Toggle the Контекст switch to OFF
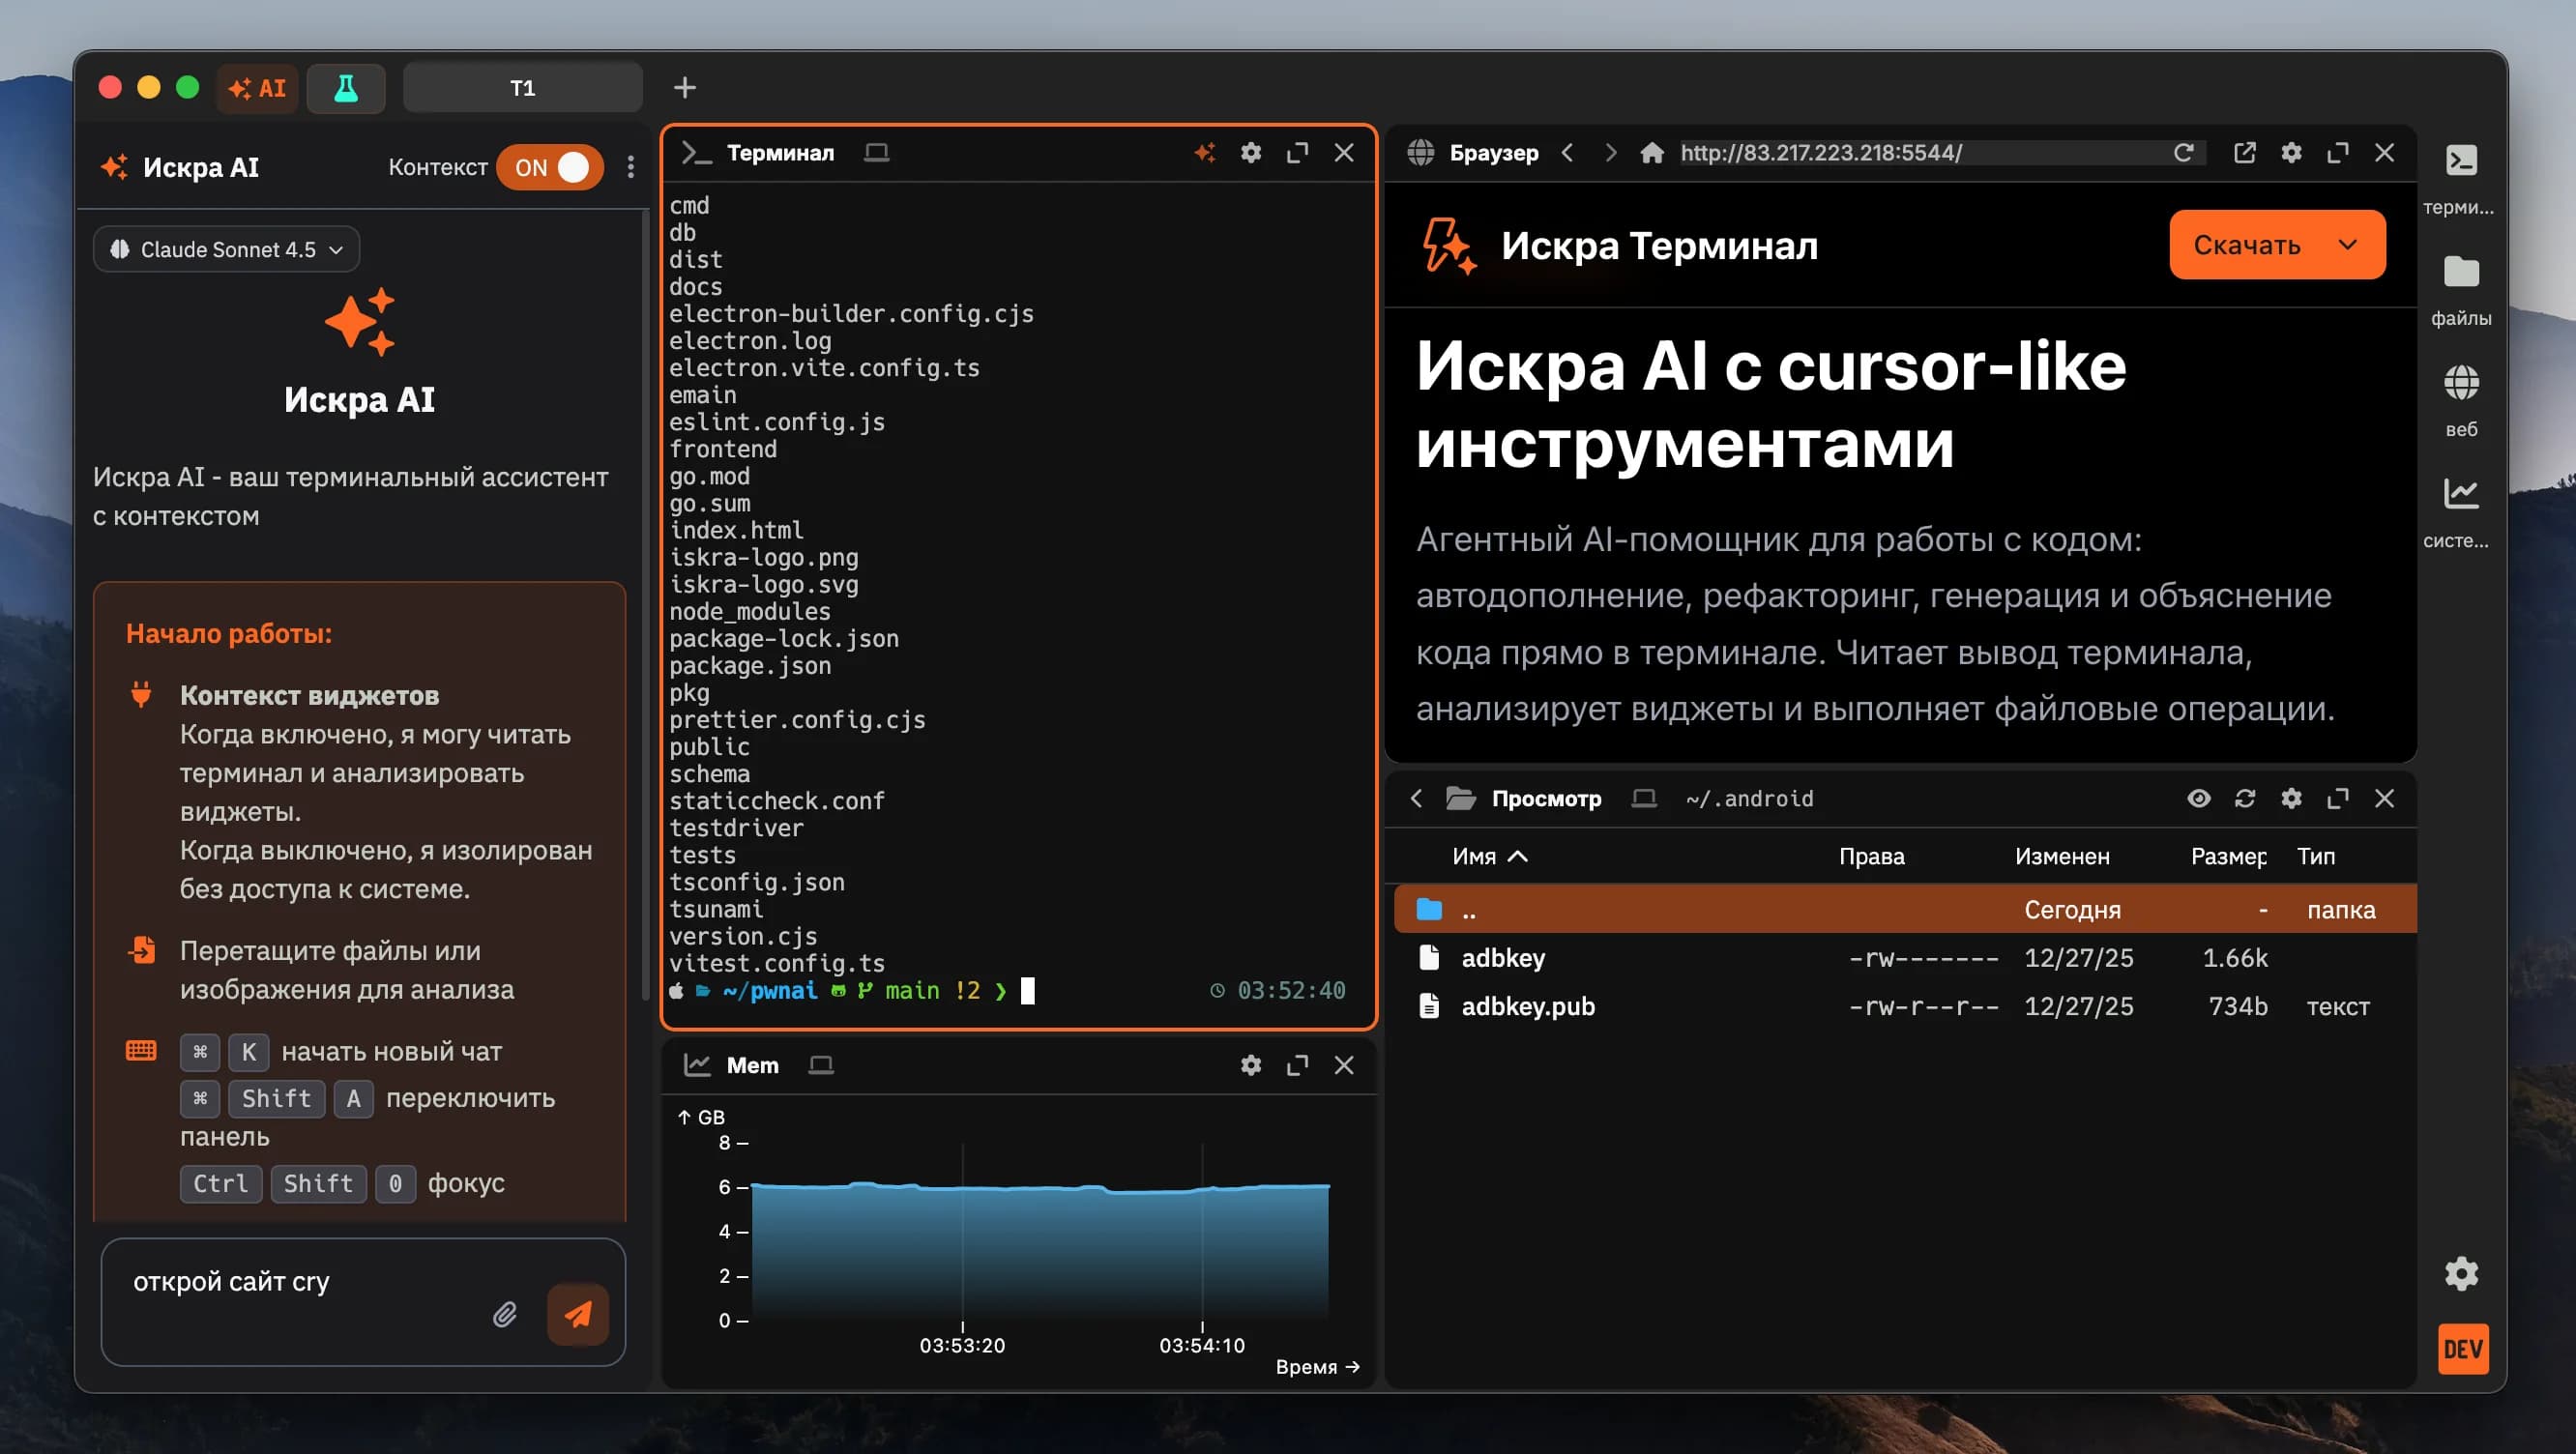This screenshot has height=1454, width=2576. [549, 167]
